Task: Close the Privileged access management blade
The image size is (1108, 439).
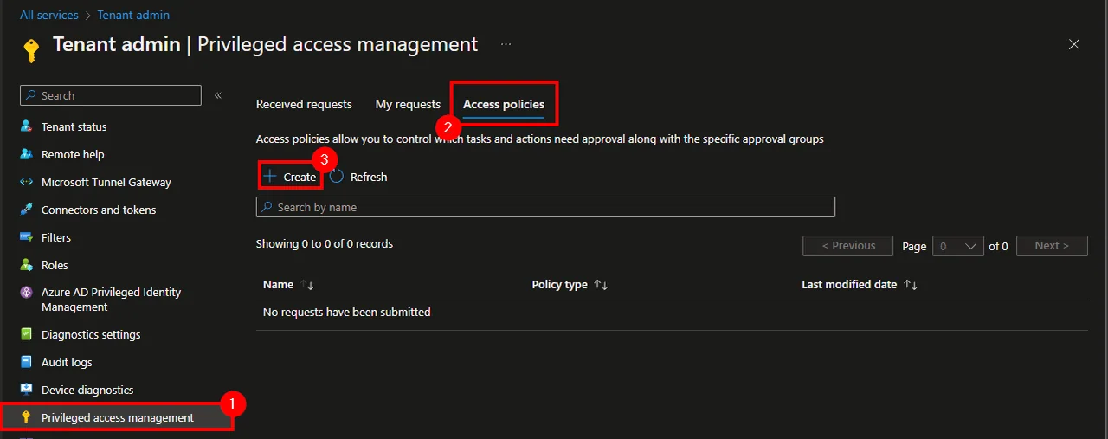Action: (x=1074, y=44)
